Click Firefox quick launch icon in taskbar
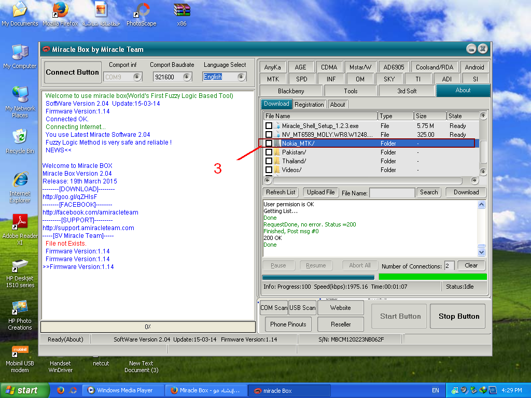 coord(61,390)
